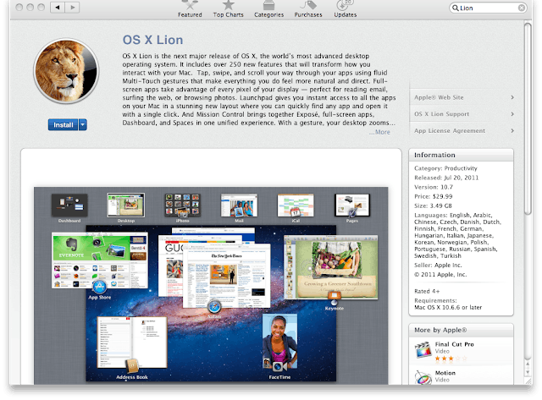This screenshot has height=400, width=542.
Task: Click the Information panel header
Action: [461, 155]
